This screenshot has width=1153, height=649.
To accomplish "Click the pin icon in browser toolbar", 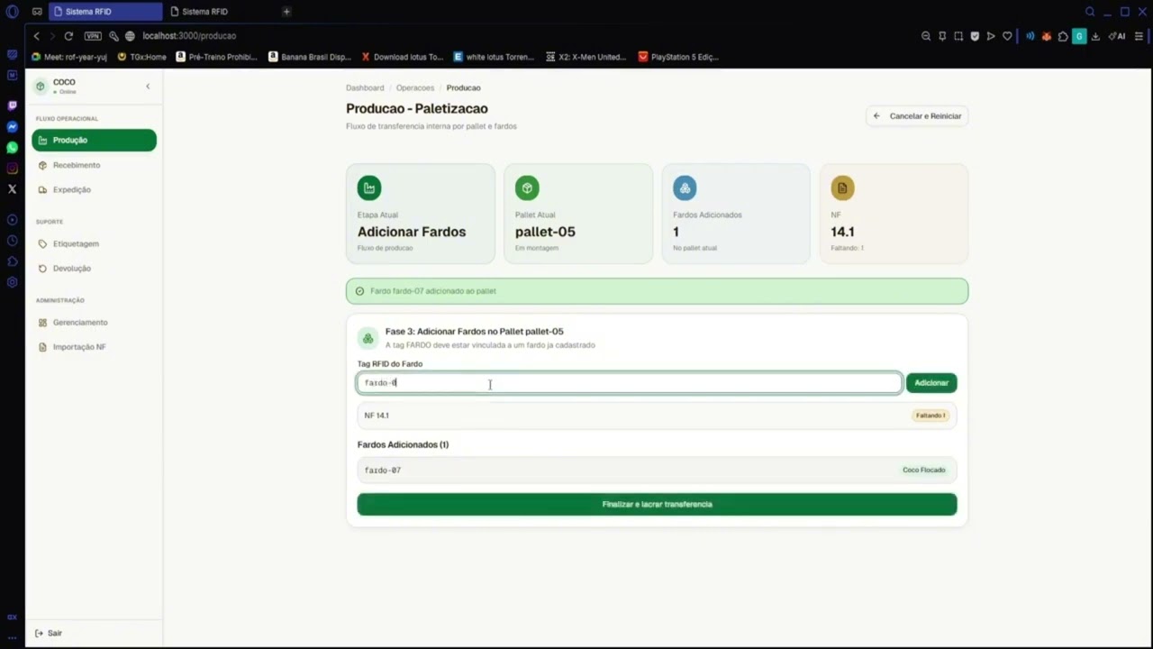I will (942, 36).
